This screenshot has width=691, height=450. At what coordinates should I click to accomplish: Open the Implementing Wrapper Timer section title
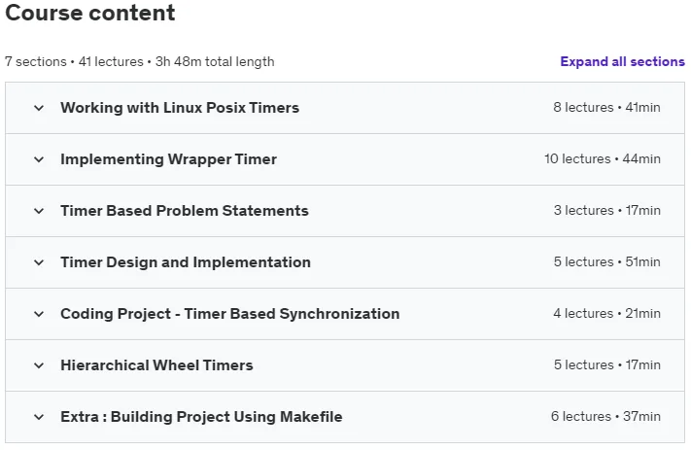[168, 159]
